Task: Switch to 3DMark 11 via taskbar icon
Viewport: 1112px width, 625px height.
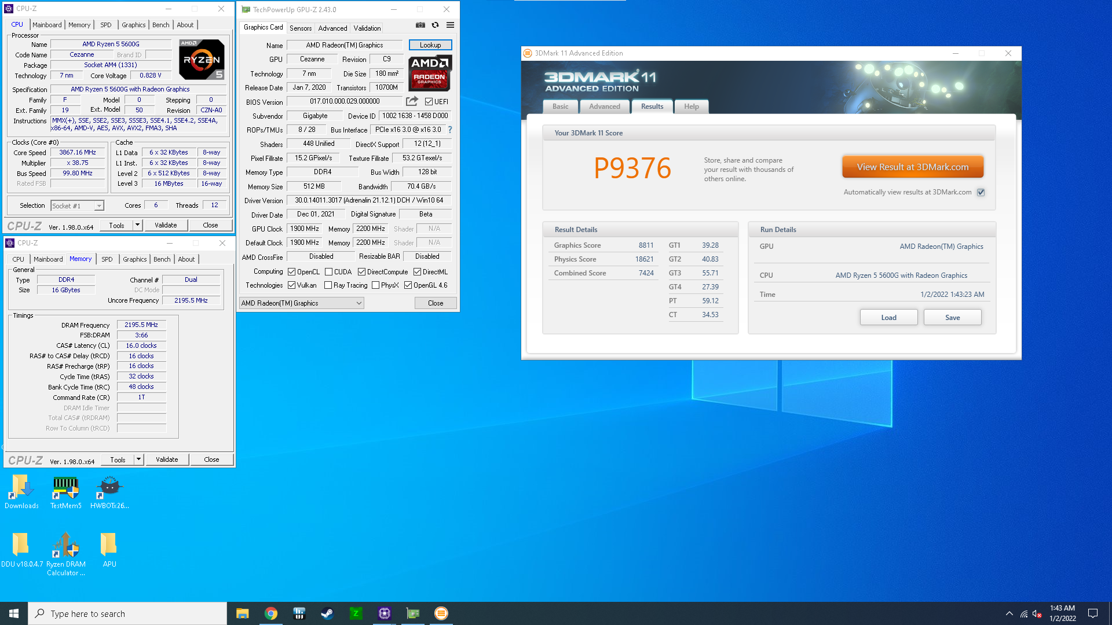Action: coord(441,613)
